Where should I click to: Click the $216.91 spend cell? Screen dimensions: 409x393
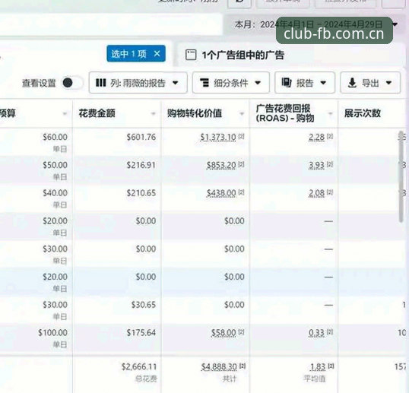pos(141,165)
